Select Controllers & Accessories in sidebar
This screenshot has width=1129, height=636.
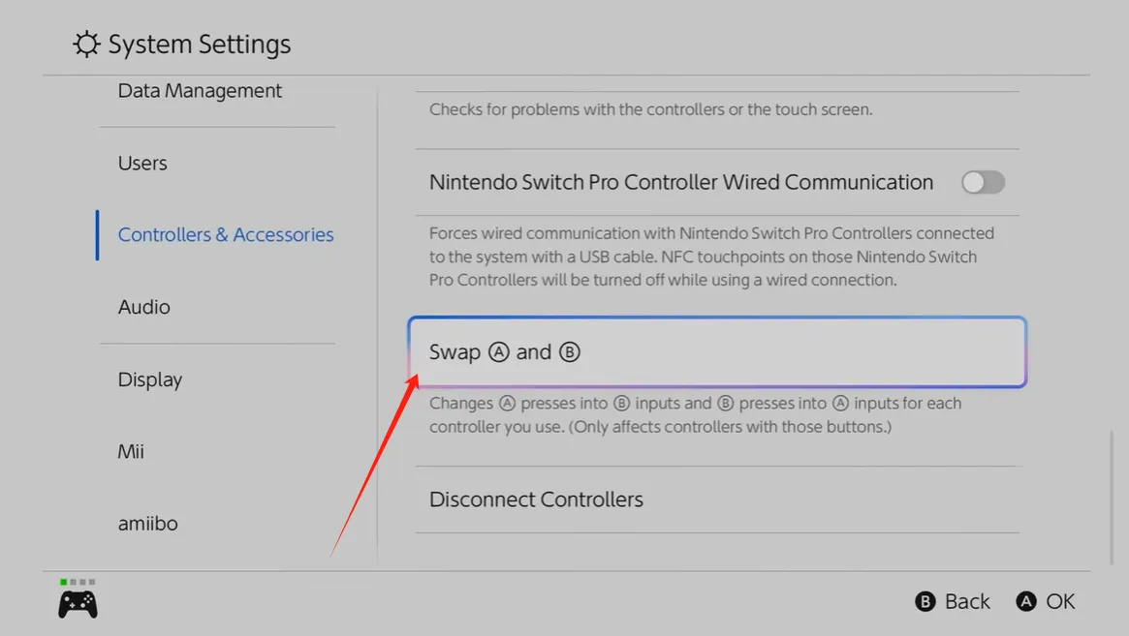coord(226,235)
